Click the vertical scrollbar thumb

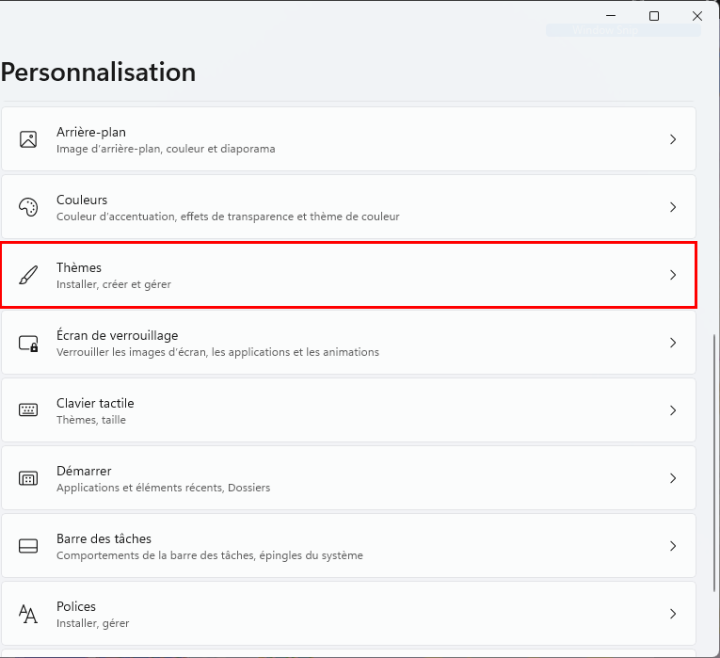tap(714, 463)
